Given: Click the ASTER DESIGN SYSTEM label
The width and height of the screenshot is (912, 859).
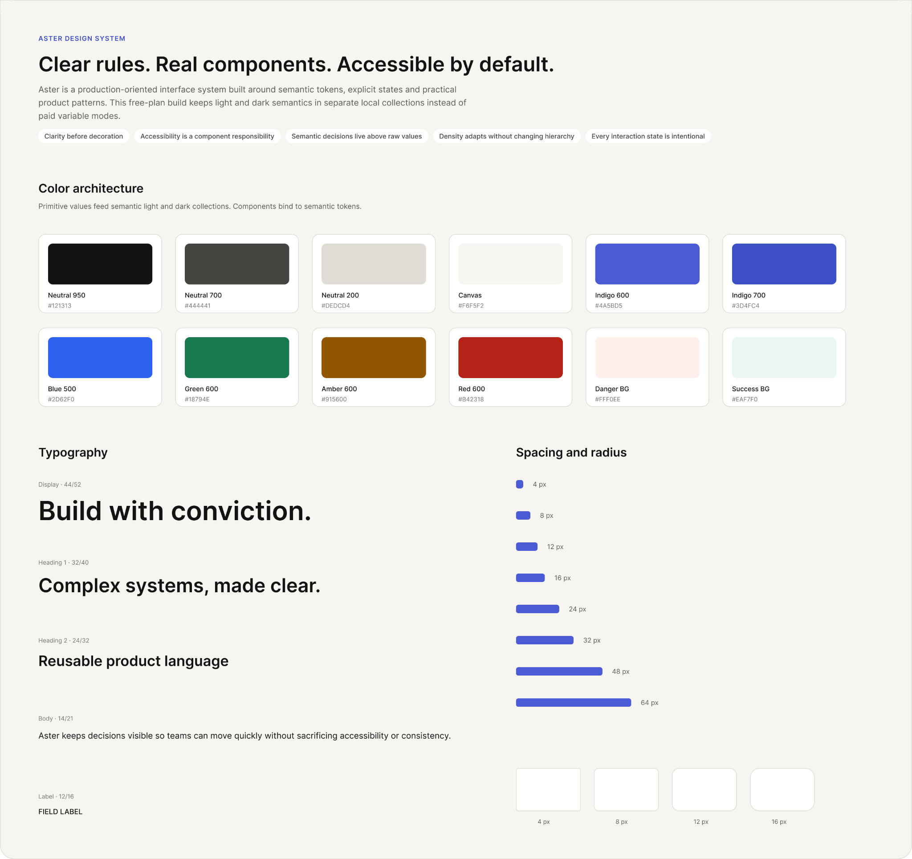Looking at the screenshot, I should 81,39.
